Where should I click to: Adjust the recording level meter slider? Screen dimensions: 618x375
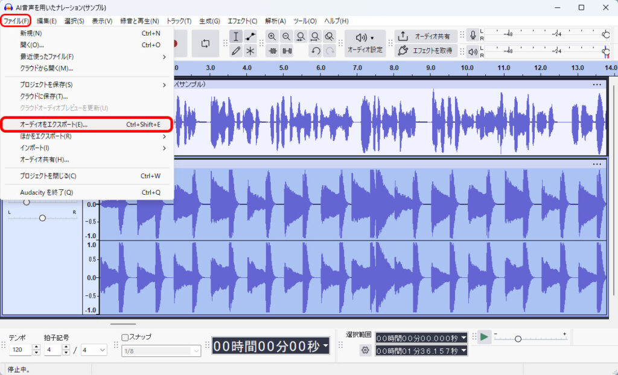[605, 34]
